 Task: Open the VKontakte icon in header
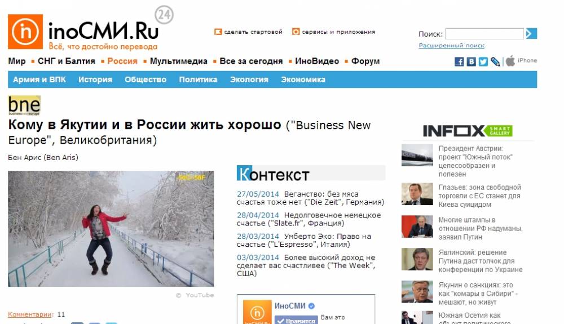[471, 61]
